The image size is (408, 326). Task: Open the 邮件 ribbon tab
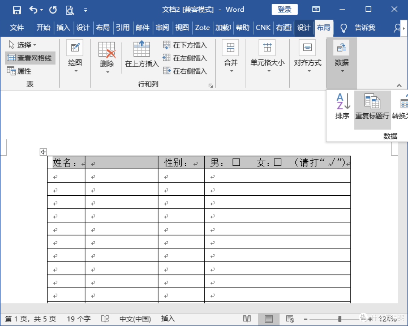[x=142, y=28]
